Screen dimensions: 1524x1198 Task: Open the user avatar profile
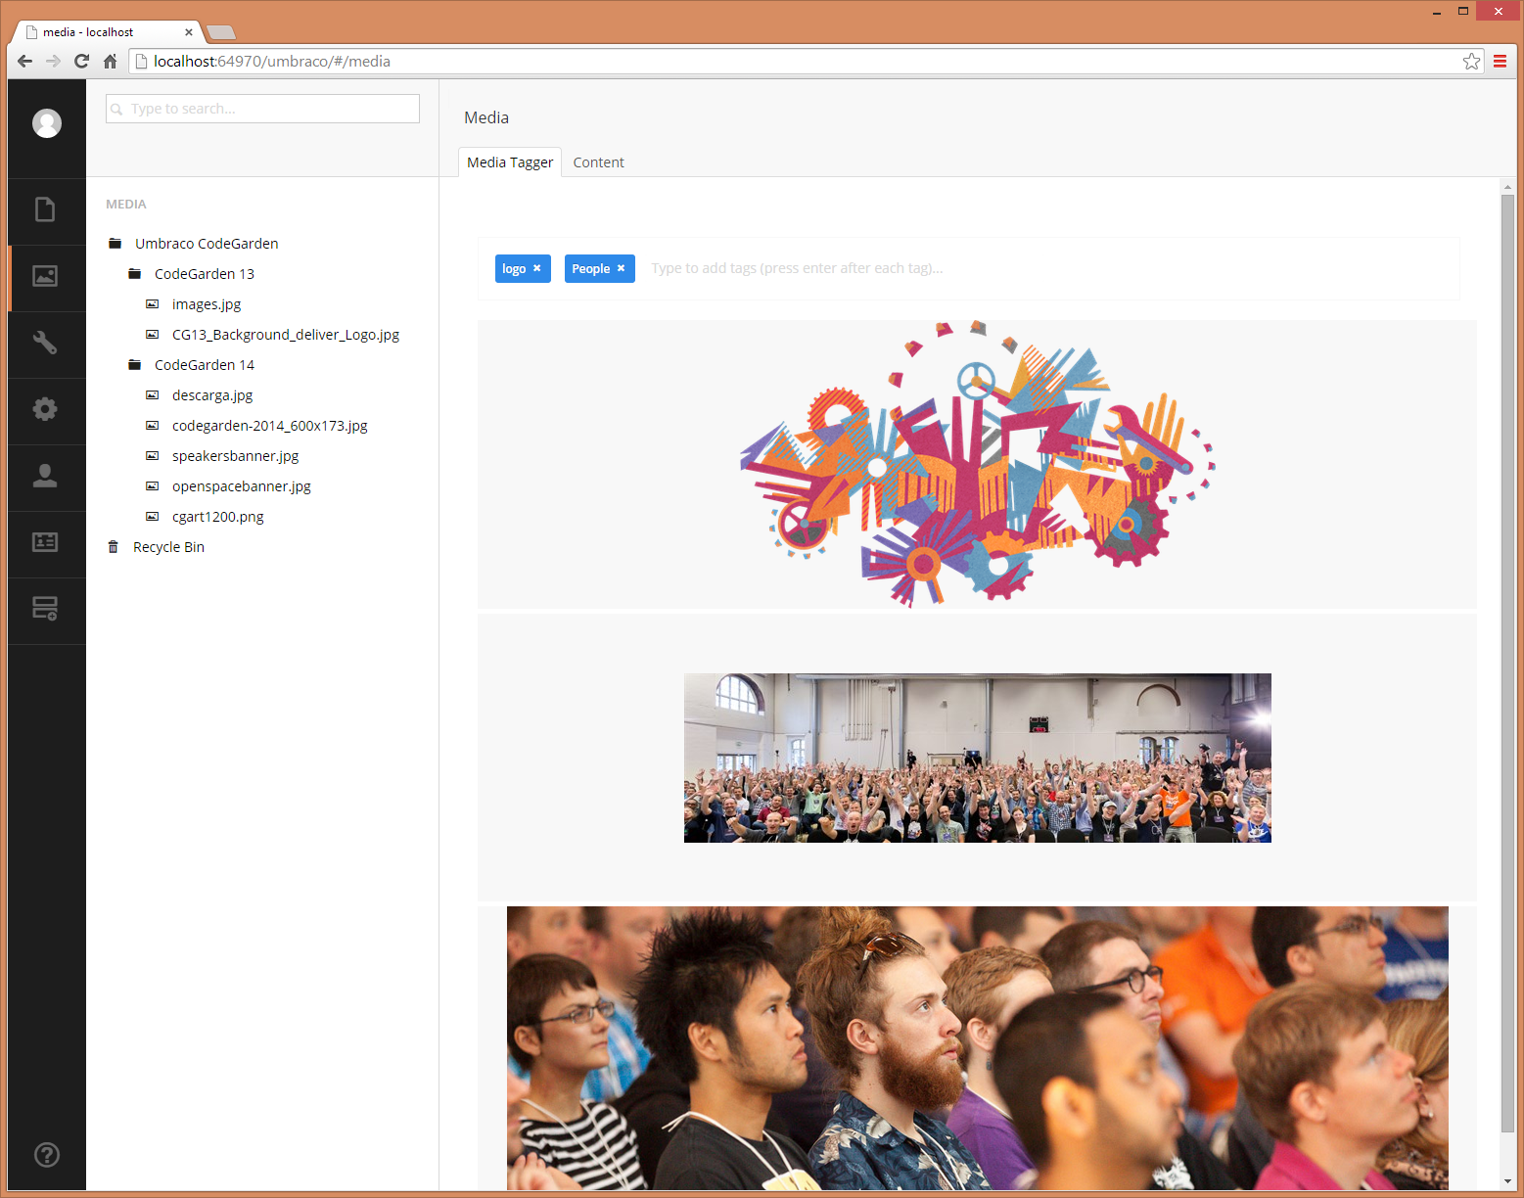coord(47,123)
